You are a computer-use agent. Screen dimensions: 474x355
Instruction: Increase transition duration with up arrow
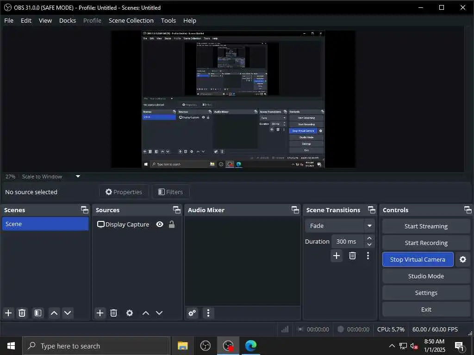pyautogui.click(x=369, y=238)
